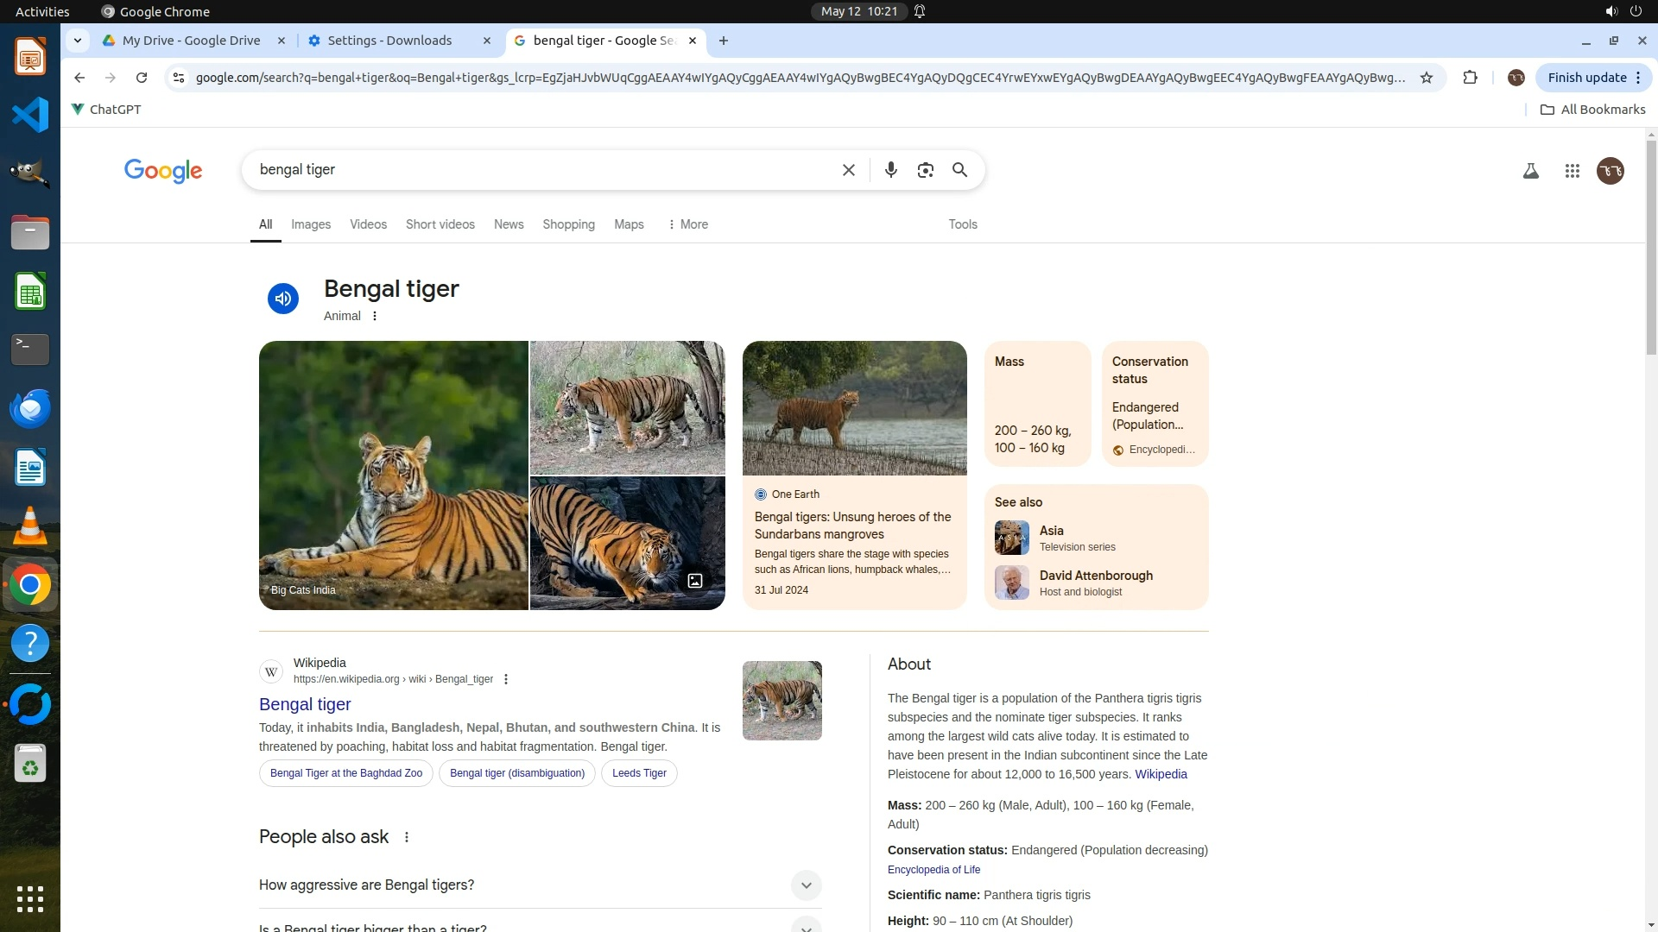
Task: Expand 'How aggressive are Bengal tigers?' question
Action: [x=805, y=885]
